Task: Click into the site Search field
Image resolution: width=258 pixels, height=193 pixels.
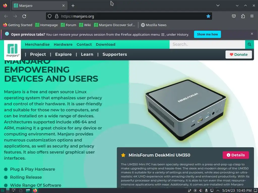Action: point(207,44)
